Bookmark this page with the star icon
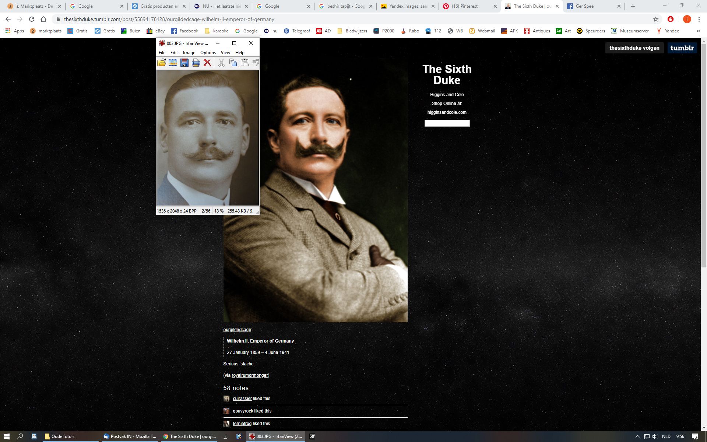This screenshot has height=442, width=707. (x=655, y=19)
